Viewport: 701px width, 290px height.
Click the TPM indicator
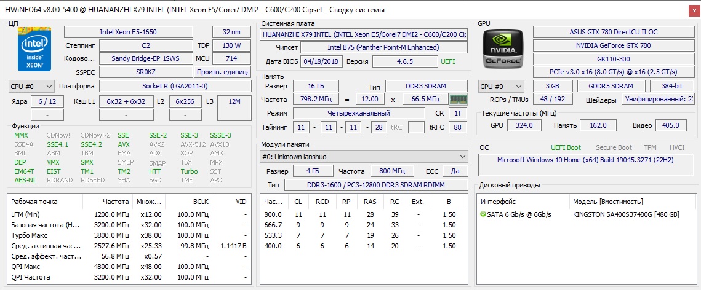click(651, 147)
